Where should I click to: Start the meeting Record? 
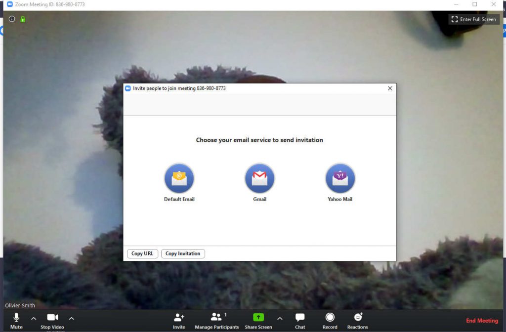point(330,320)
